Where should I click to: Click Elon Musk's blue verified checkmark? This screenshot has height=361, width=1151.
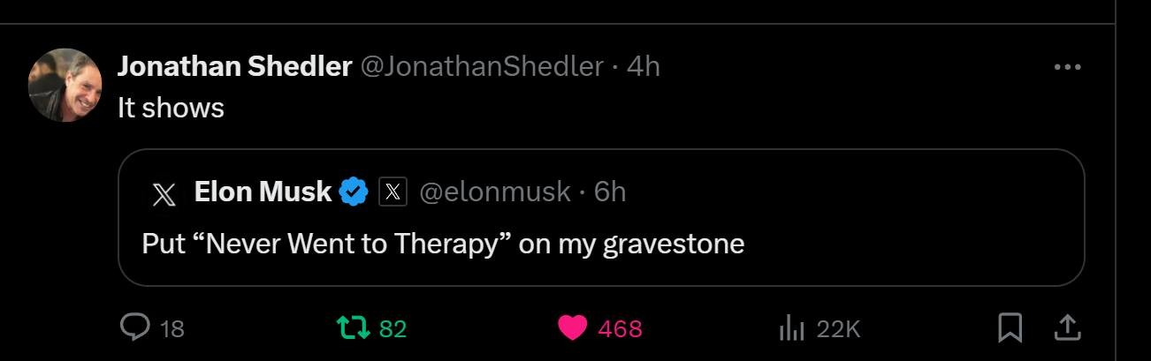click(354, 192)
